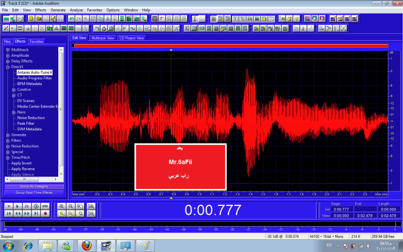The height and width of the screenshot is (252, 403).
Task: Toggle Group Real-Time Effects button
Action: click(34, 193)
